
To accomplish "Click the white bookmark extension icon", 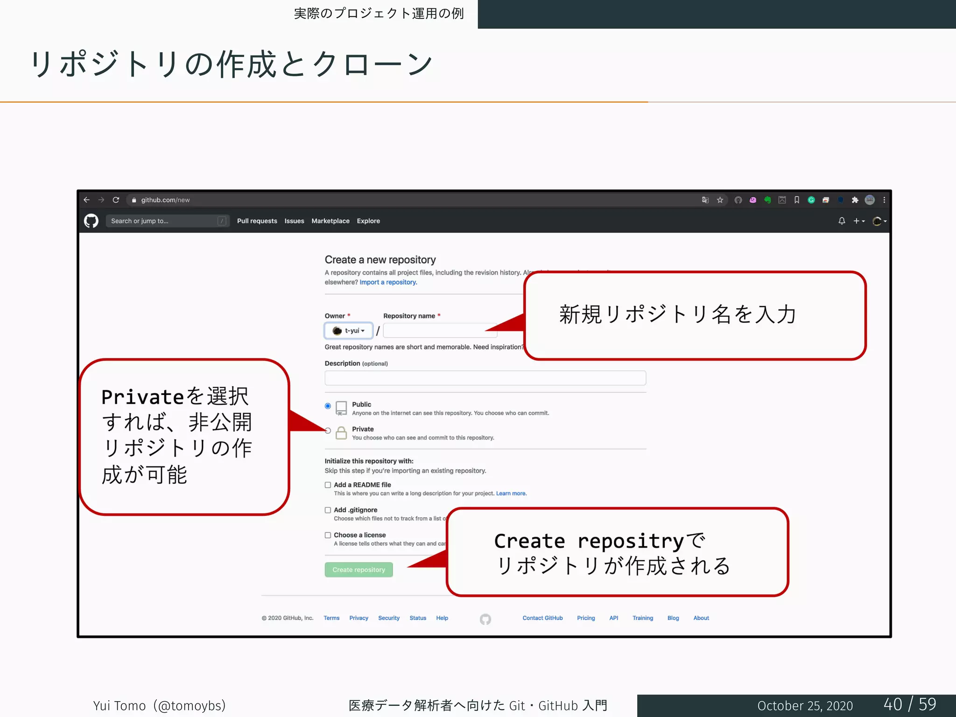I will coord(797,200).
